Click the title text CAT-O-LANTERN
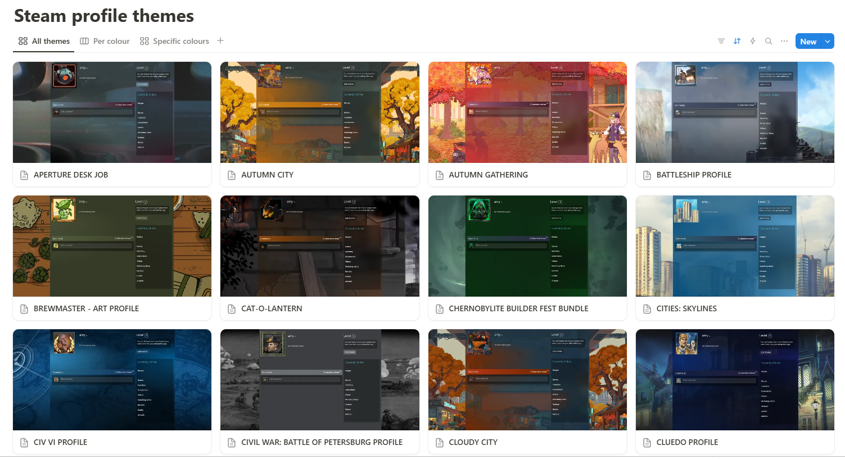Viewport: 845px width, 459px height. coord(272,308)
